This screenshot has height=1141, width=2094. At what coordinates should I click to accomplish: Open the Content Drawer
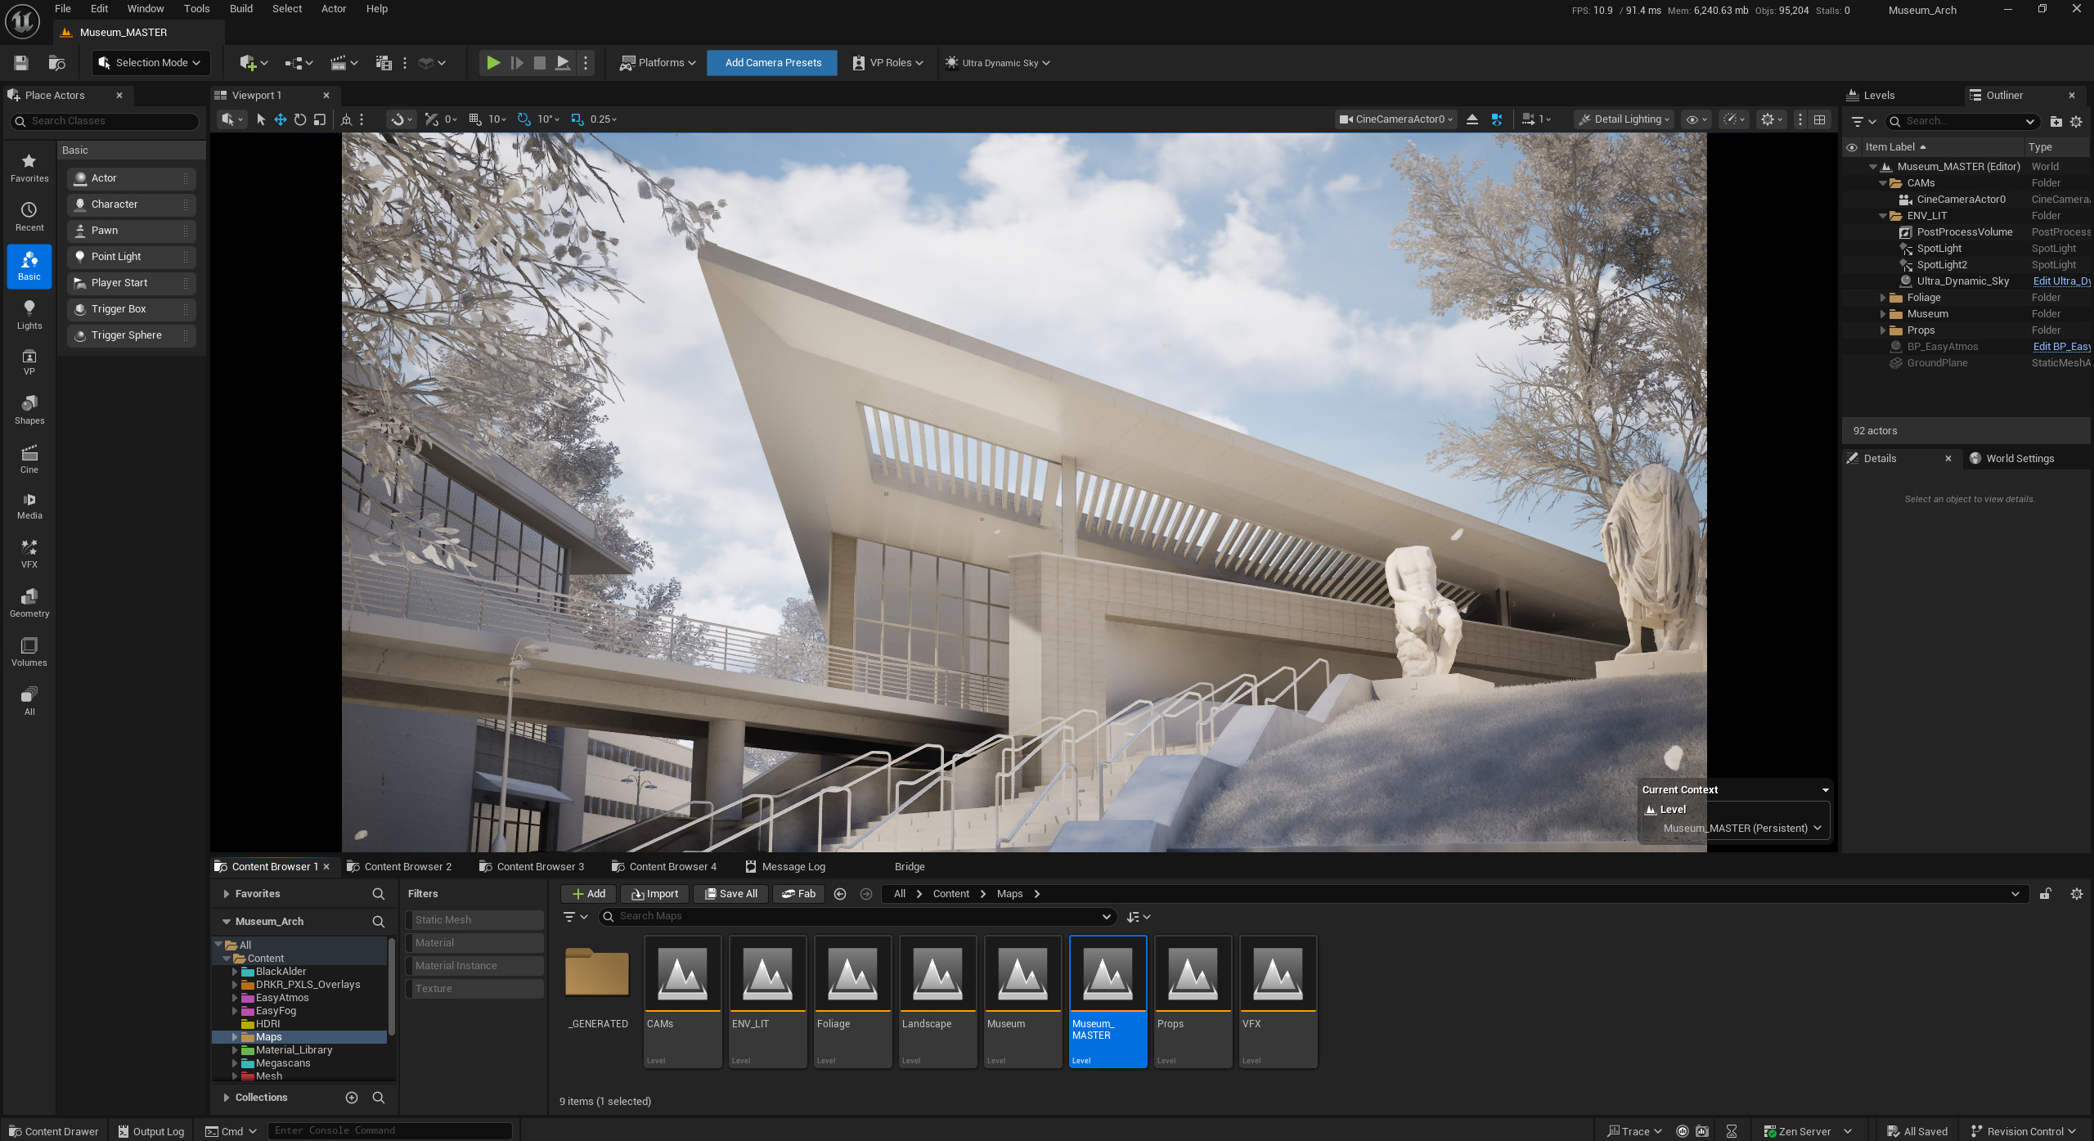pyautogui.click(x=52, y=1131)
